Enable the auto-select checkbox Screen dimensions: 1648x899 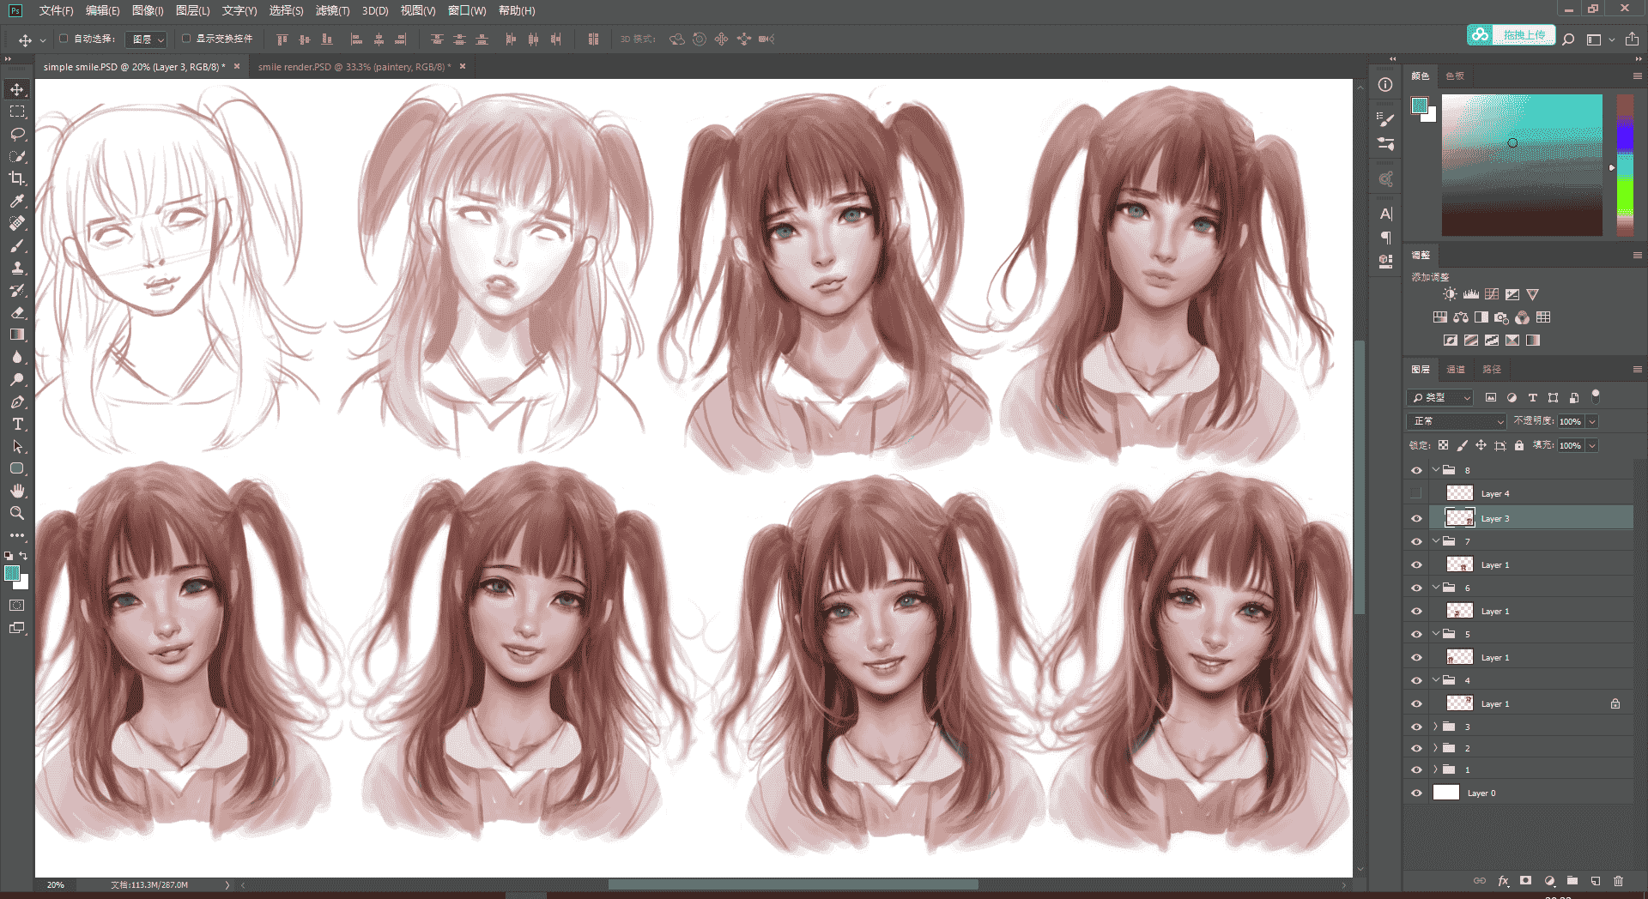[x=64, y=39]
